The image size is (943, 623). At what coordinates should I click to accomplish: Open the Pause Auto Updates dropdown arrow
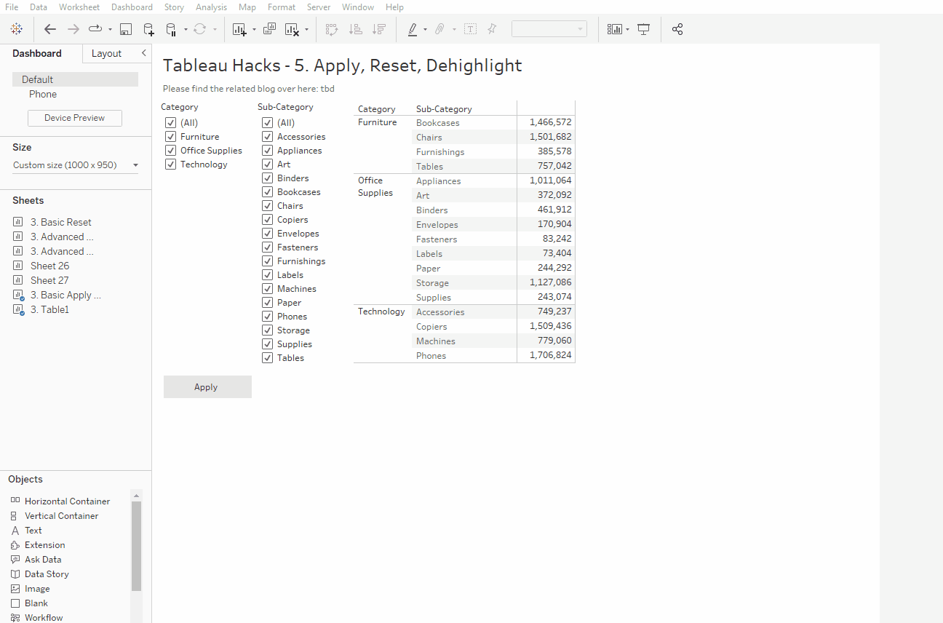(186, 30)
